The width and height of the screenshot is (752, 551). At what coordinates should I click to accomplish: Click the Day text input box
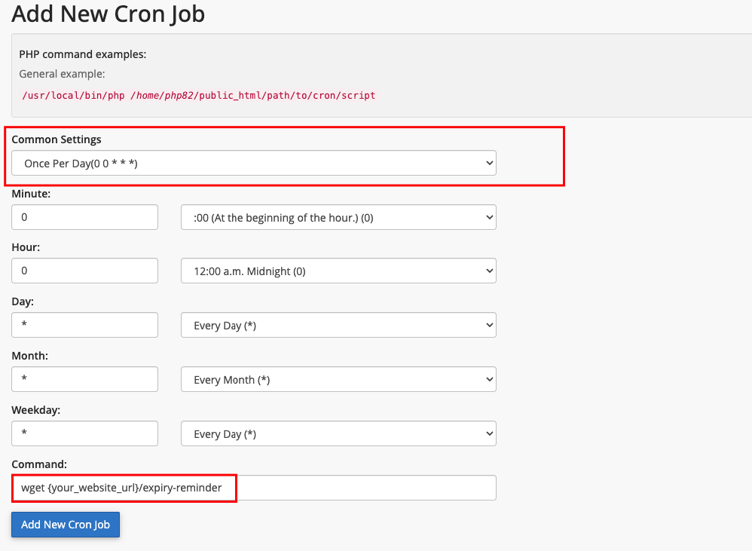pyautogui.click(x=84, y=326)
